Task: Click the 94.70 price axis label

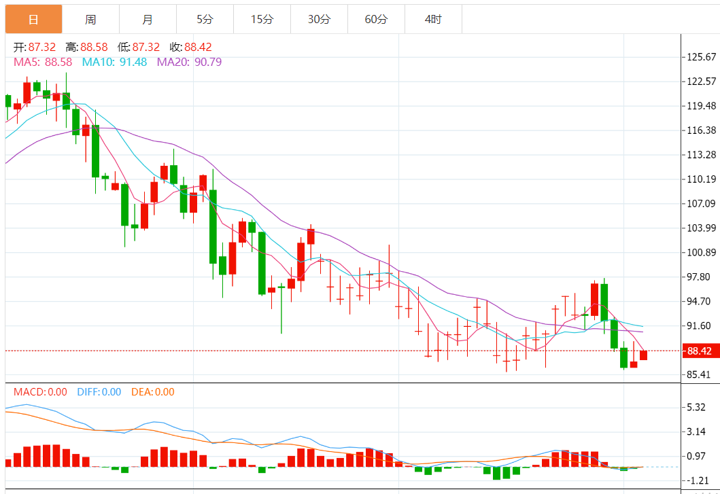Action: (x=698, y=301)
